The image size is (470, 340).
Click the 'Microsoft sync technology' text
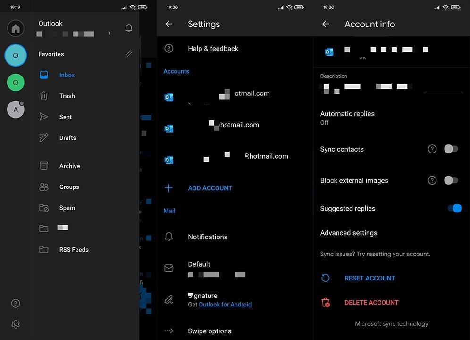point(392,324)
